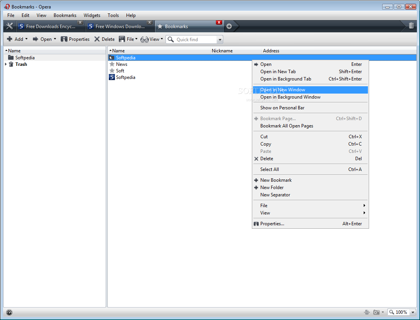Screen dimensions: 420x320
Task: Click the new tab plus button
Action: point(229,26)
